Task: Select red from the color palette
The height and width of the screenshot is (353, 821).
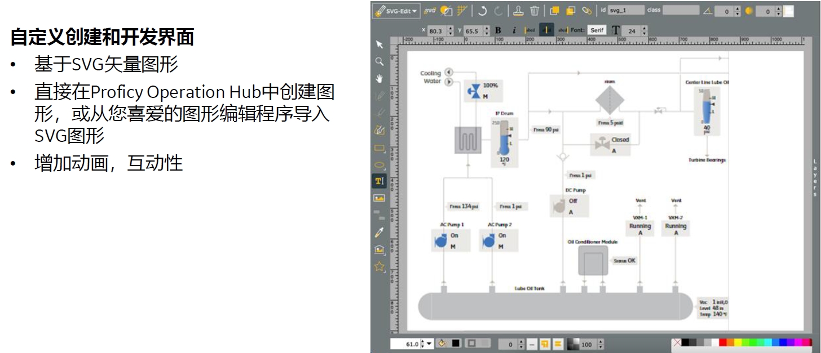Action: pyautogui.click(x=722, y=342)
